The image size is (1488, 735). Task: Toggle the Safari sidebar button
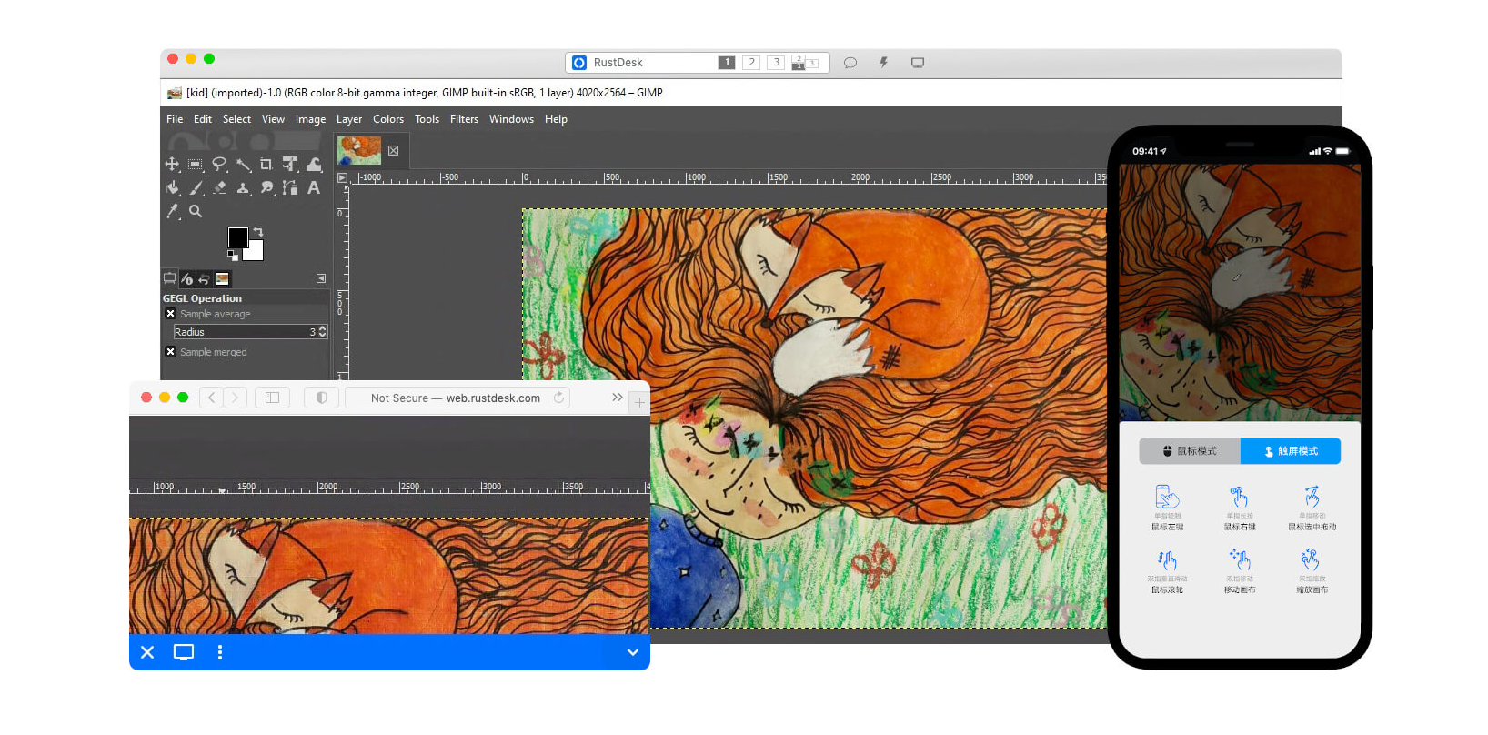[x=272, y=398]
